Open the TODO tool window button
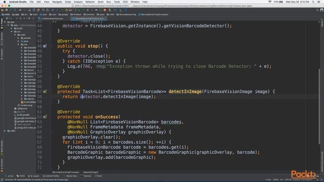Screen dimensions: 324x182 point(21,176)
